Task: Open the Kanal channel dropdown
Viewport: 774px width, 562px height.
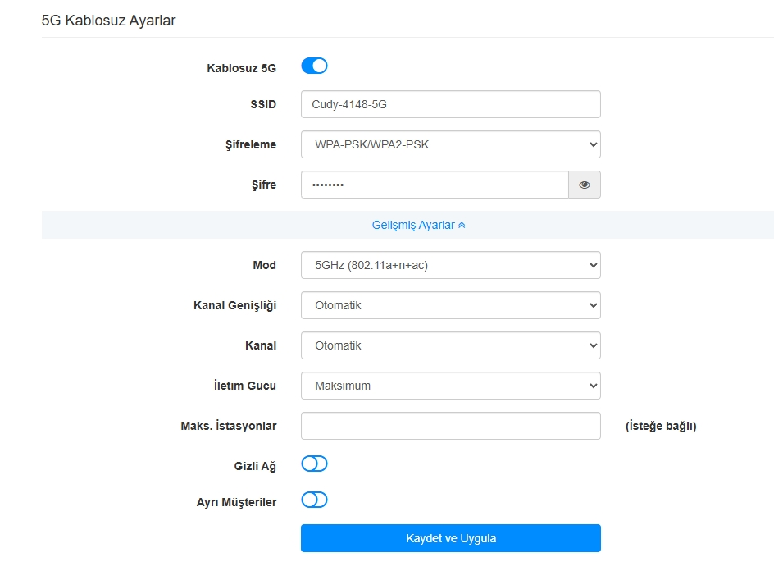Action: [451, 345]
